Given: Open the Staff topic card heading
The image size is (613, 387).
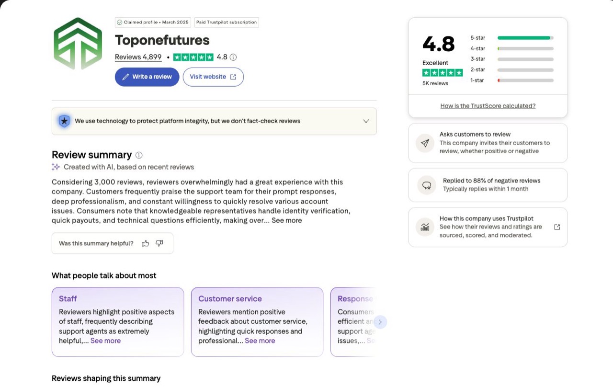Looking at the screenshot, I should (68, 299).
